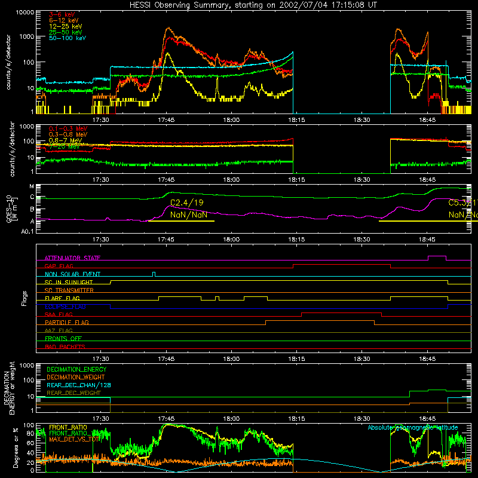This screenshot has width=478, height=478.
Task: Click the 18:00 tick under GOES plot
Action: coord(231,240)
